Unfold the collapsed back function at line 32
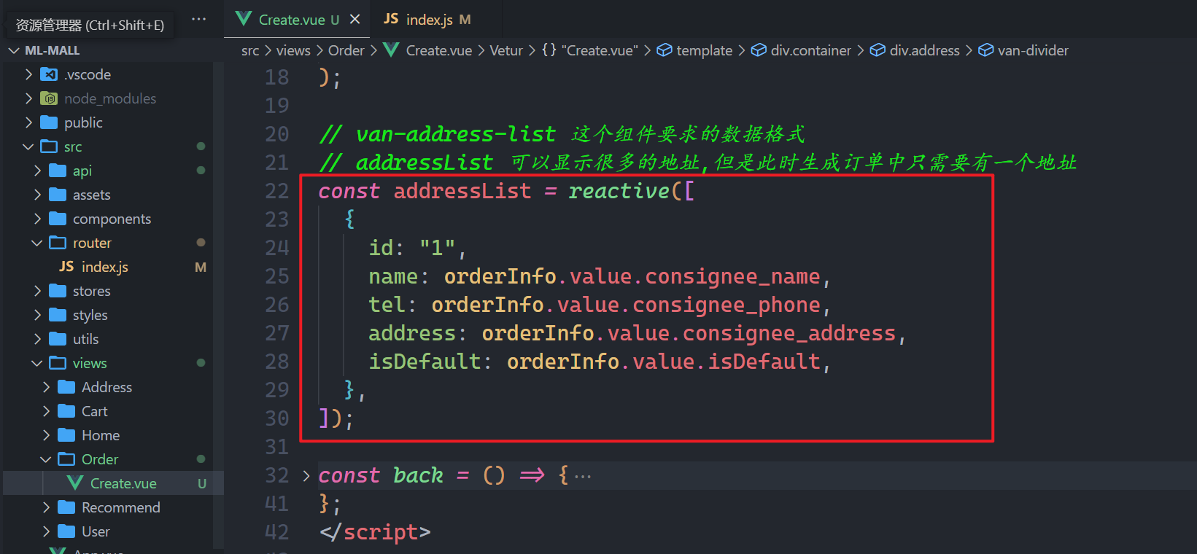 tap(306, 476)
